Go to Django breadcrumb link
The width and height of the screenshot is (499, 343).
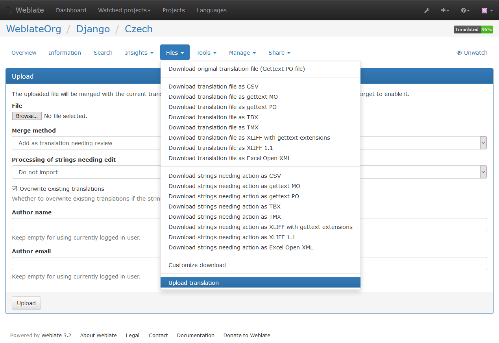93,29
